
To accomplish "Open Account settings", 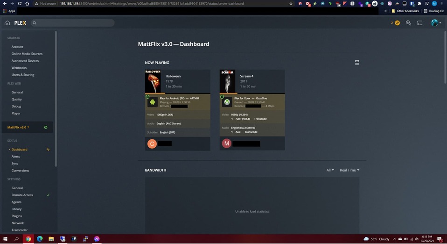I will pyautogui.click(x=17, y=47).
